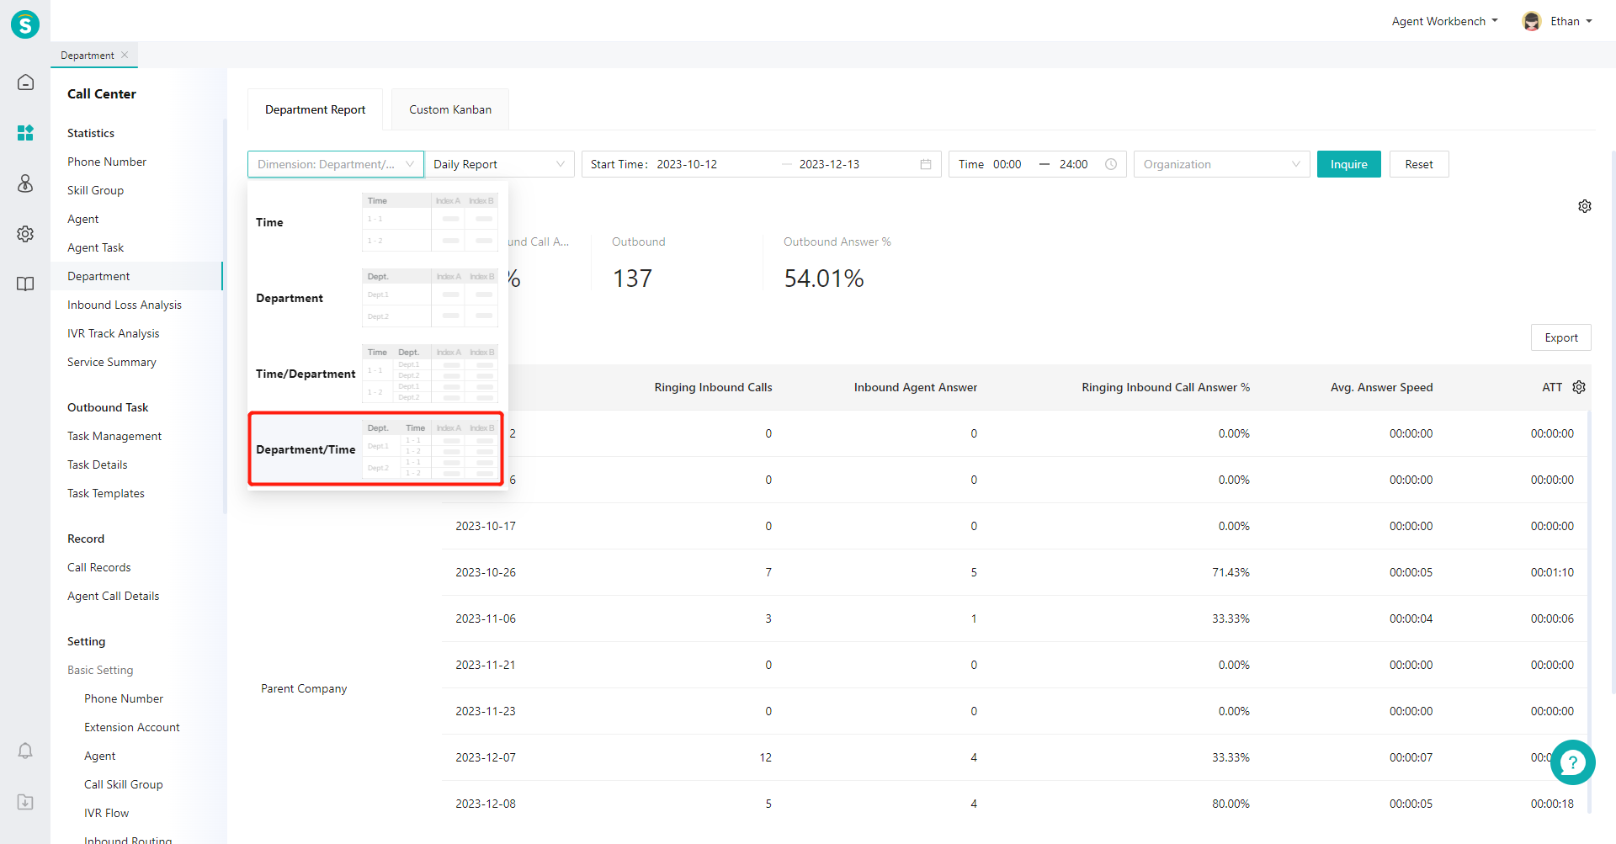Click the 2023-10-26 date cell

click(x=486, y=572)
